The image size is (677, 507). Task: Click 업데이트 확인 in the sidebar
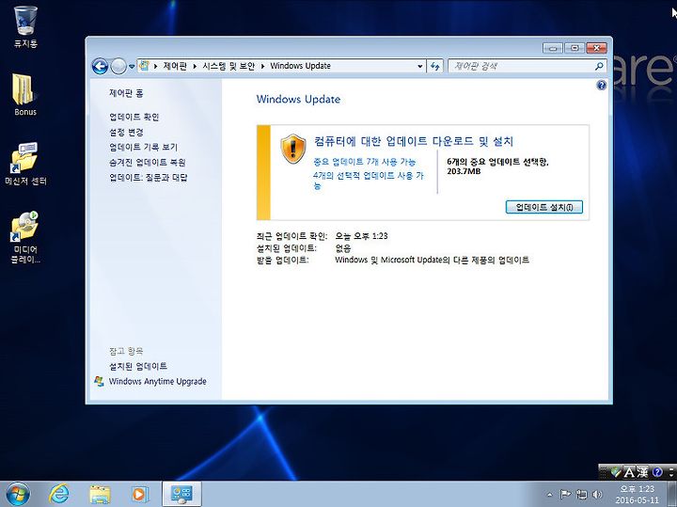pyautogui.click(x=134, y=117)
